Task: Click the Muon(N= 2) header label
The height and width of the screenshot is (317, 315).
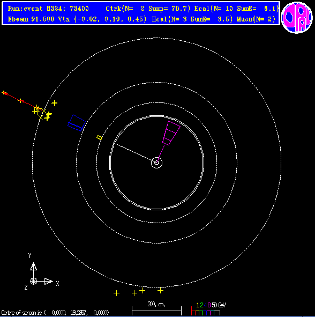Action: 256,19
